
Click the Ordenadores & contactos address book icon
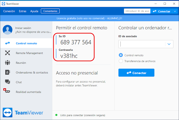click(8, 72)
